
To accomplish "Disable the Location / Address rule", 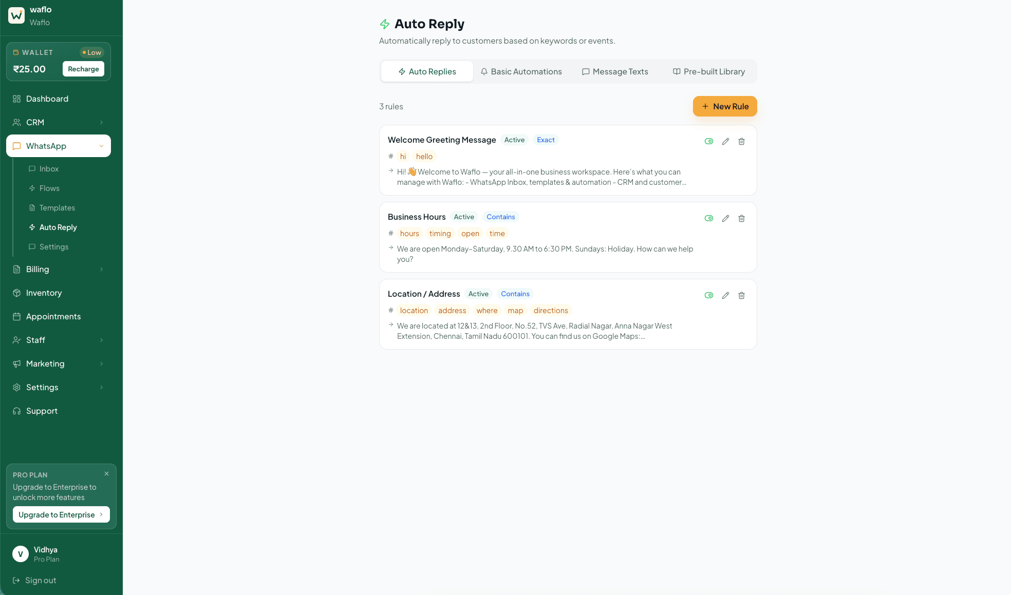I will (x=709, y=295).
